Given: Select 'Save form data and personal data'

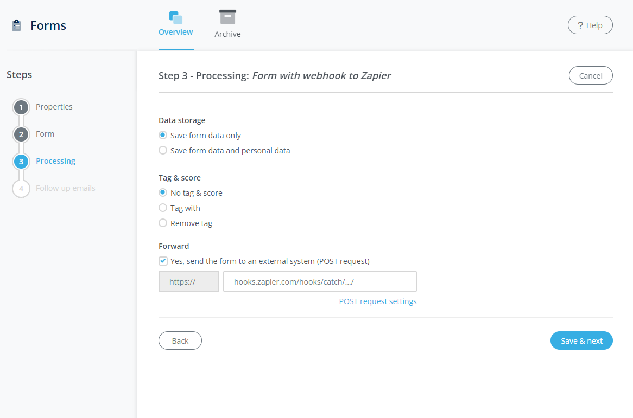Looking at the screenshot, I should (163, 150).
